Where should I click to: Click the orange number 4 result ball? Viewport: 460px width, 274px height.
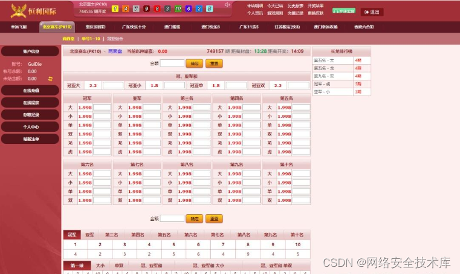pos(126,9)
